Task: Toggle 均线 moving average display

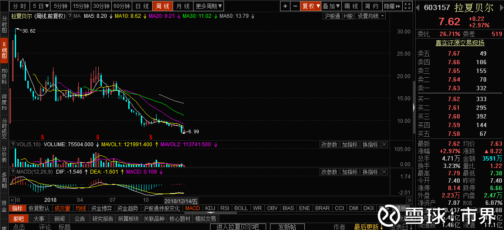Action: coord(81,208)
